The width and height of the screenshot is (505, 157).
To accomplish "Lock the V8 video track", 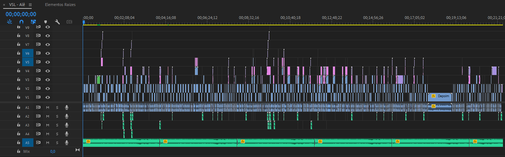I will 19,36.
